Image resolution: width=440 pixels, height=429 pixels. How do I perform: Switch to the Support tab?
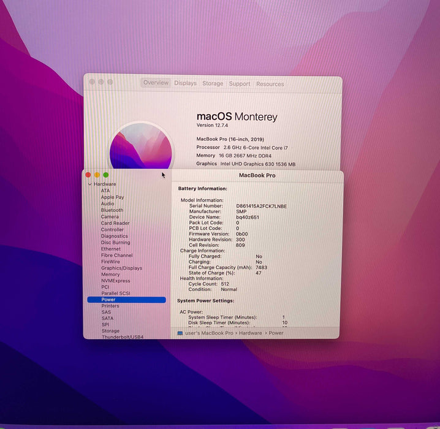click(240, 84)
